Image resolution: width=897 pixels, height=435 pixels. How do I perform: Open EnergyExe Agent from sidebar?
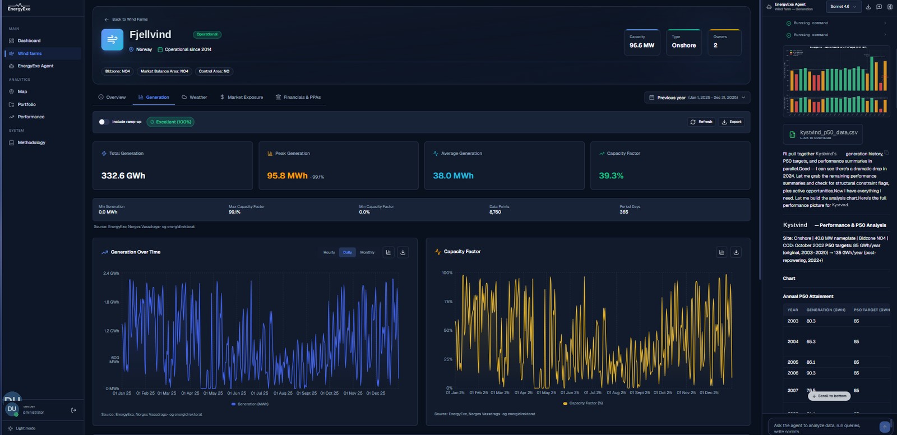43,66
